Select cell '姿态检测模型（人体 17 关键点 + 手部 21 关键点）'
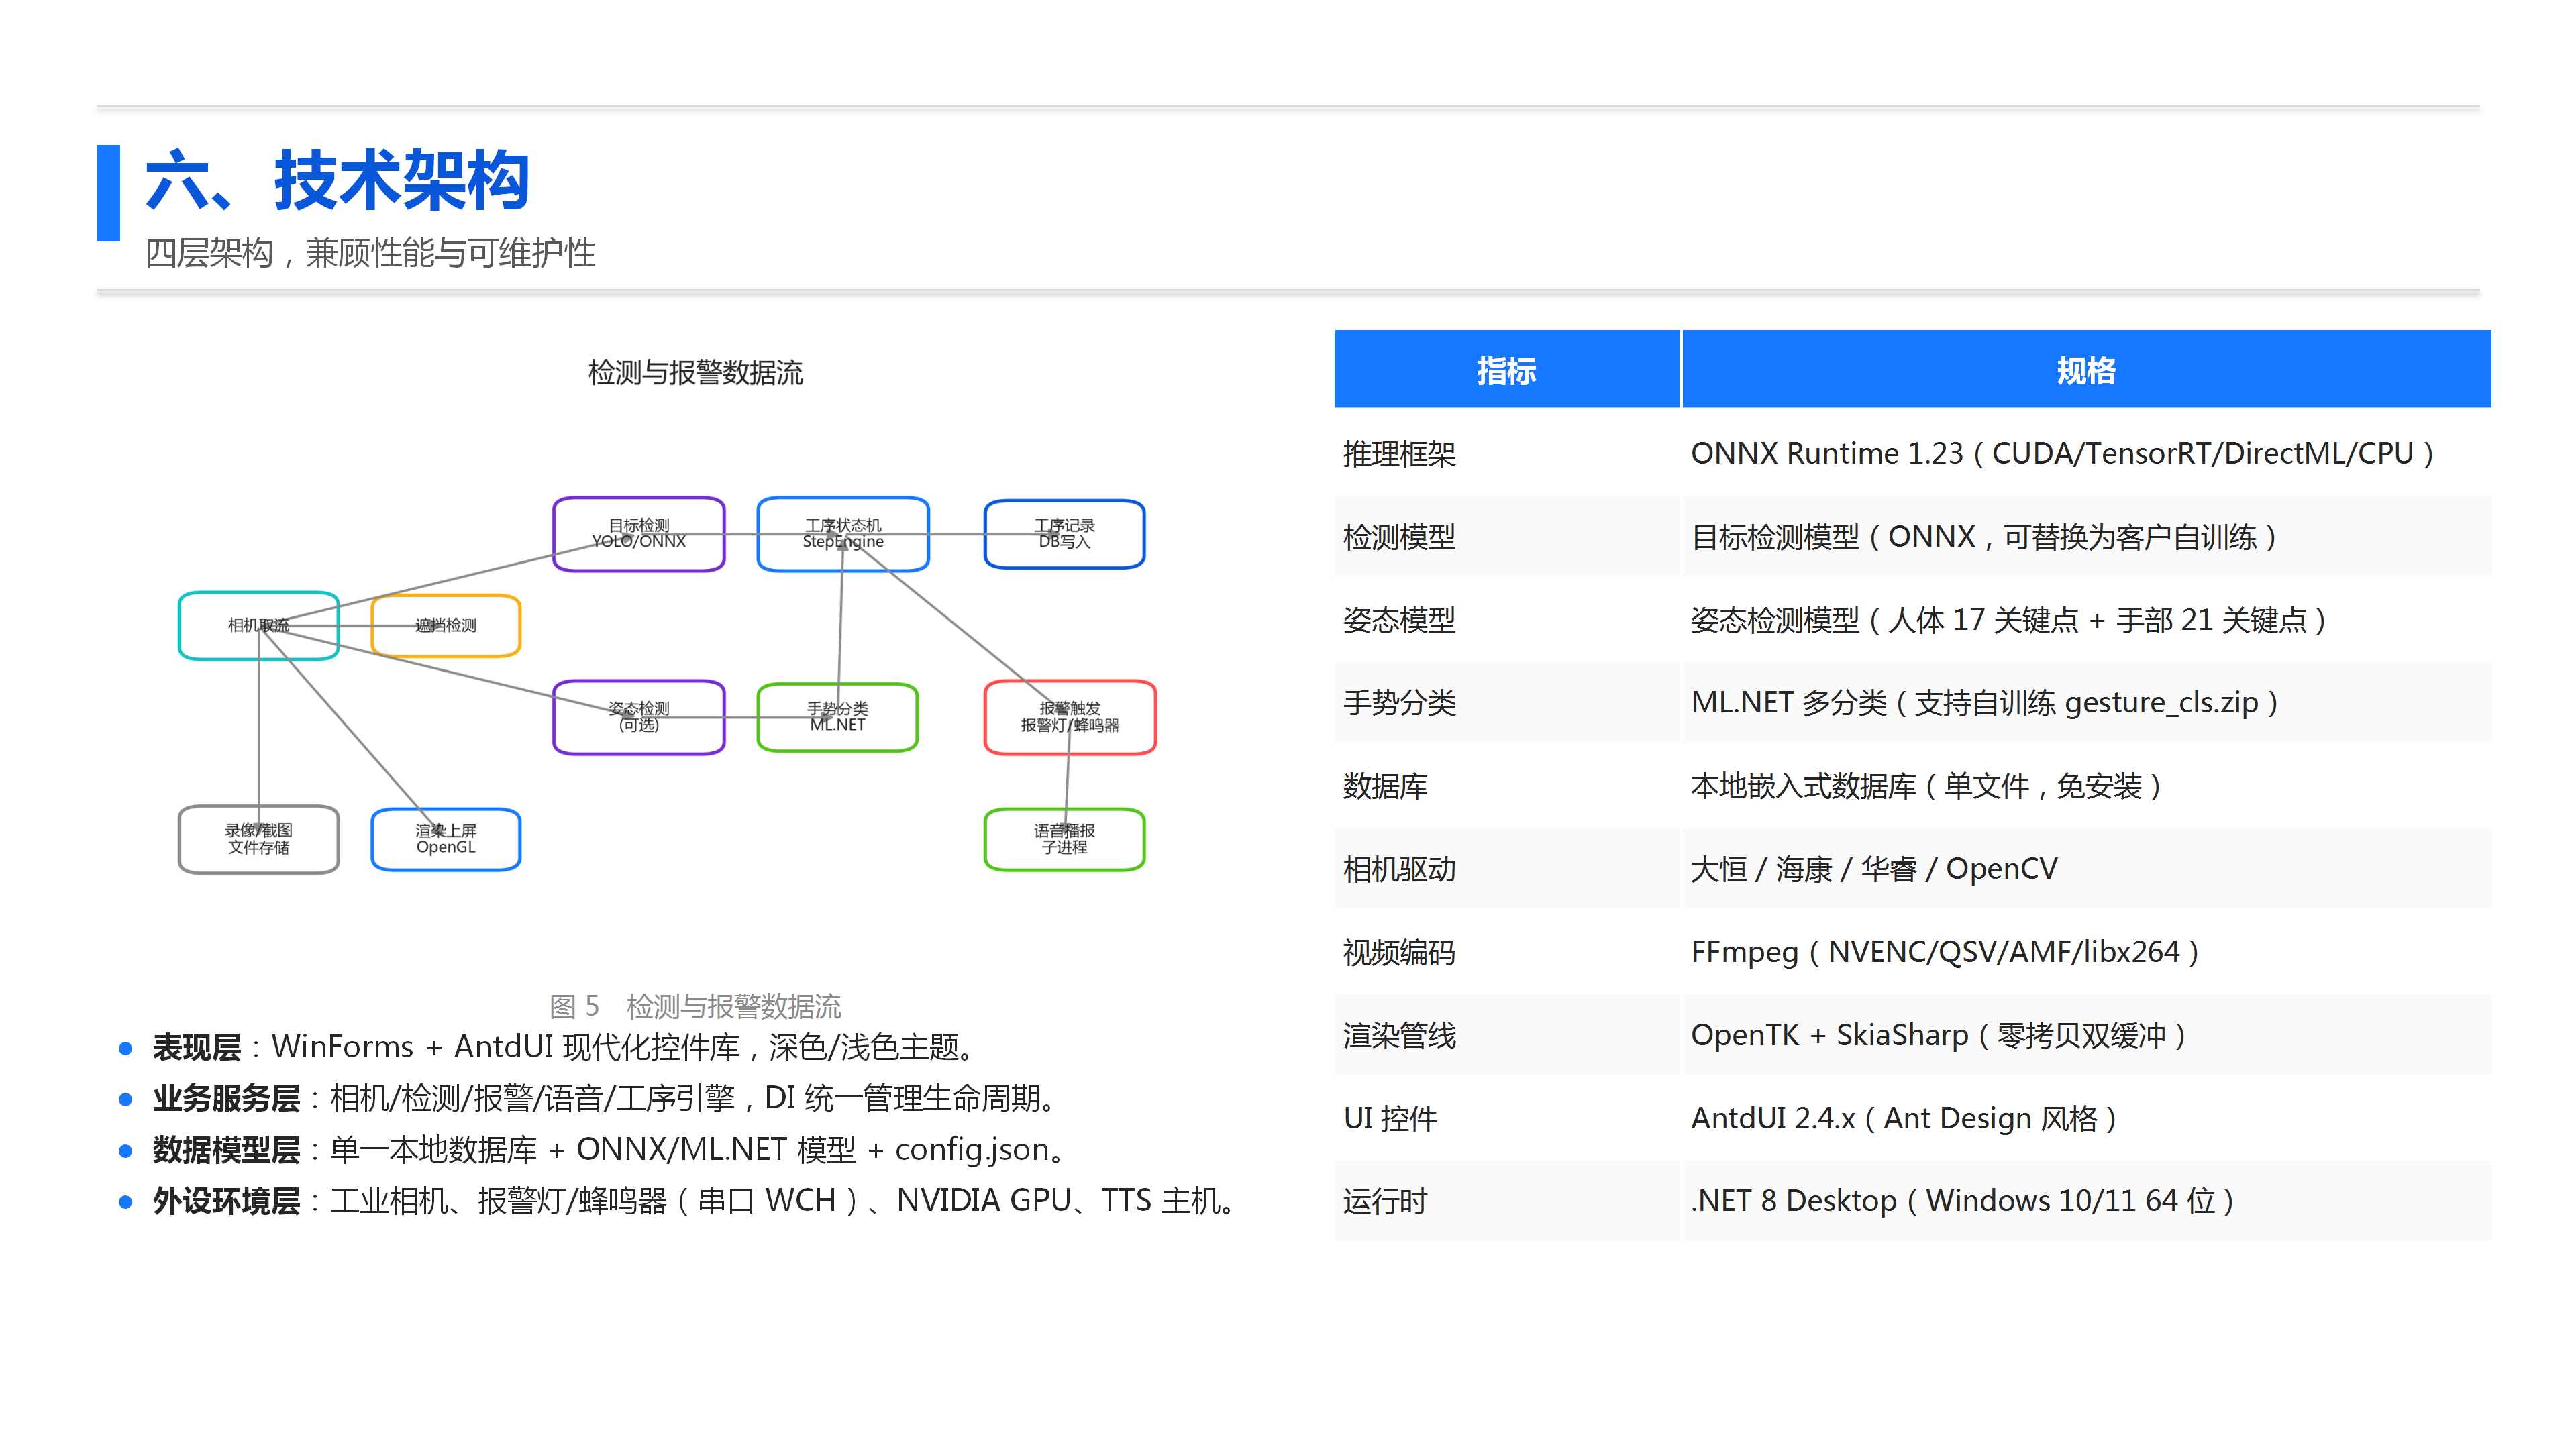 (2087, 620)
